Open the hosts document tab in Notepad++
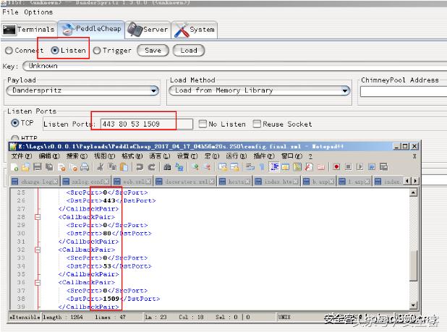This screenshot has height=332, width=447. (234, 182)
